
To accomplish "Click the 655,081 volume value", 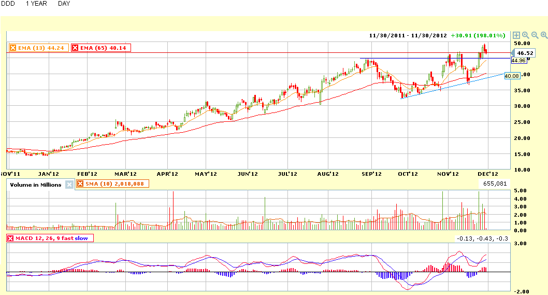I will [x=495, y=184].
